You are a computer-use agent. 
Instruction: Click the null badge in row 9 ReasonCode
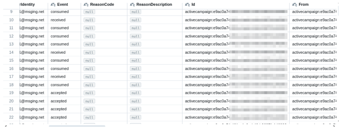pos(88,12)
